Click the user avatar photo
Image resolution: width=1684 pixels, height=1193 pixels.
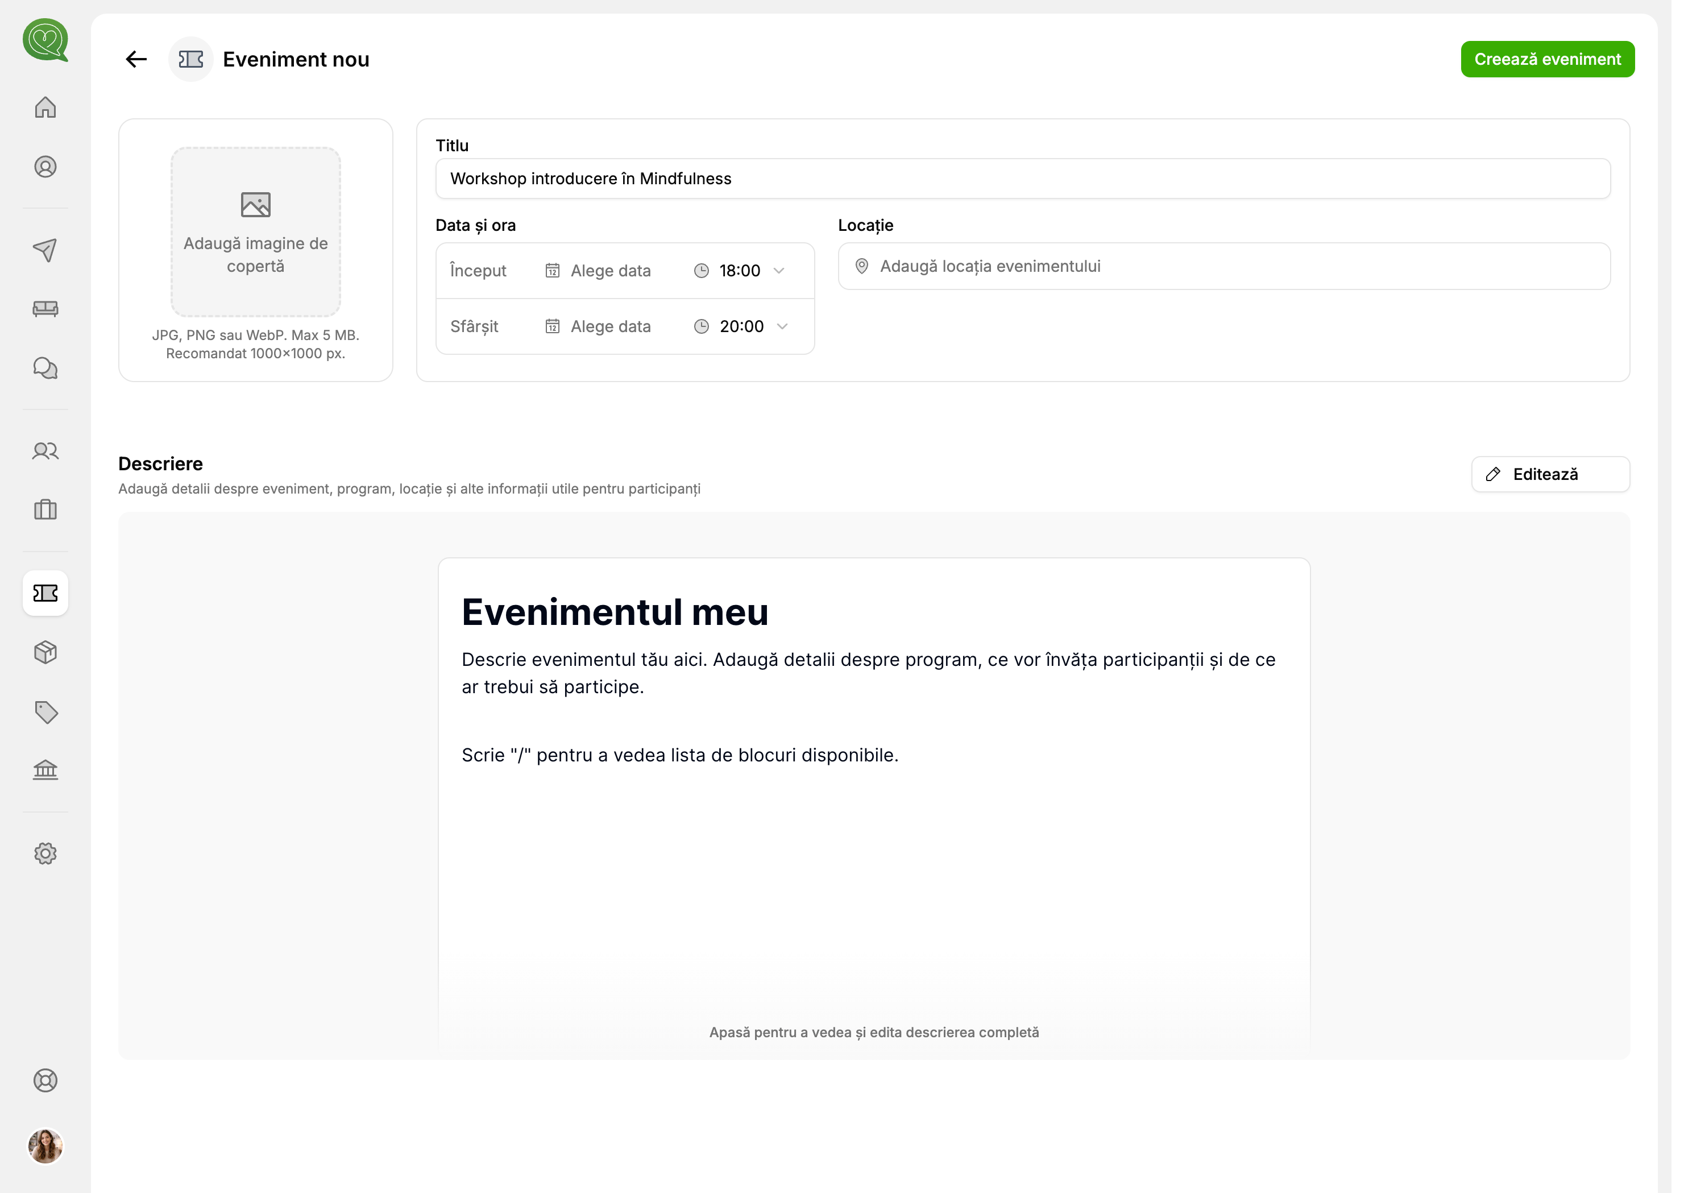tap(45, 1146)
